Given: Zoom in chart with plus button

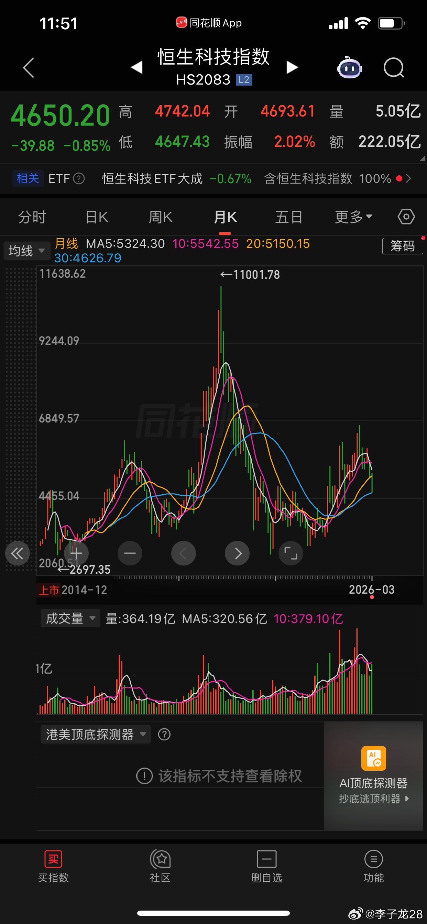Looking at the screenshot, I should click(x=76, y=553).
